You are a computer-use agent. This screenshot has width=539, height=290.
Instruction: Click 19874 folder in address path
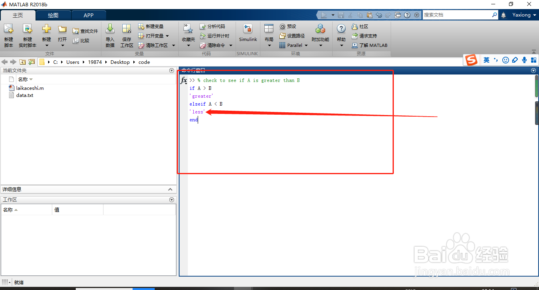[x=95, y=62]
